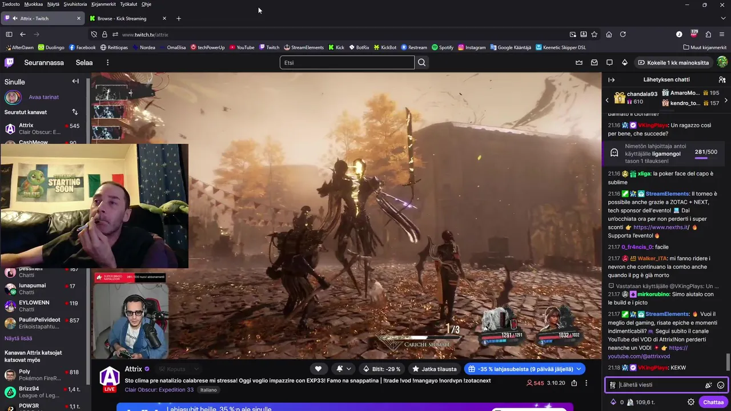Sort followed channels with arrows icon
This screenshot has height=411, width=731.
(75, 112)
